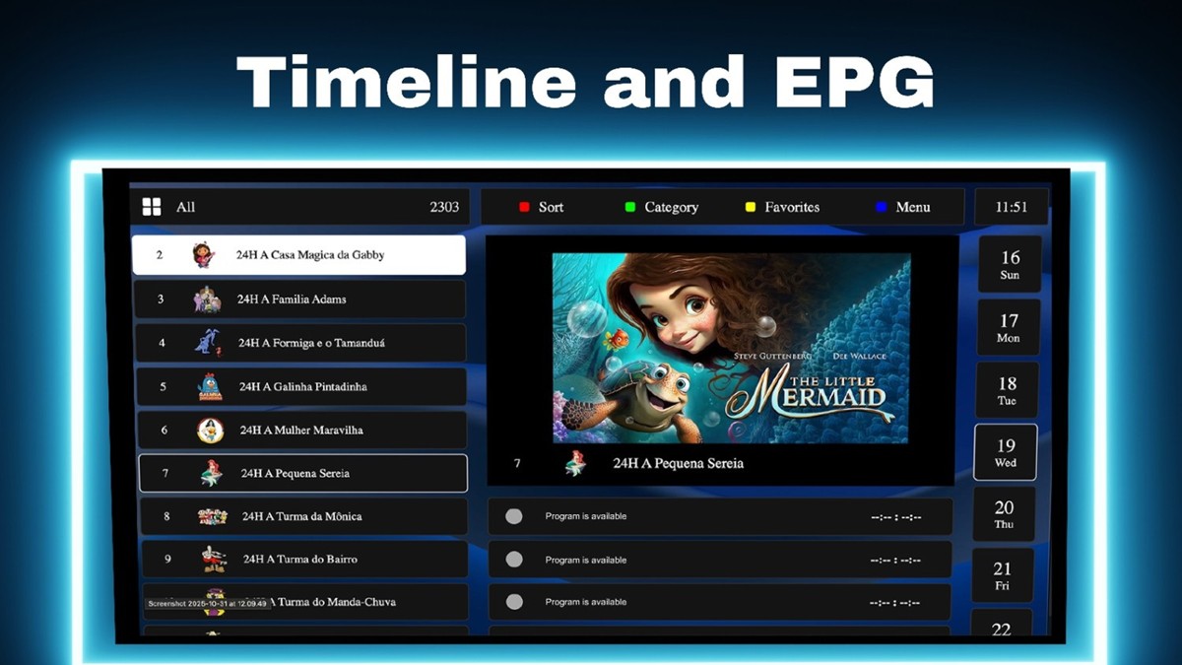1182x665 pixels.
Task: Click Category label text
Action: [672, 207]
